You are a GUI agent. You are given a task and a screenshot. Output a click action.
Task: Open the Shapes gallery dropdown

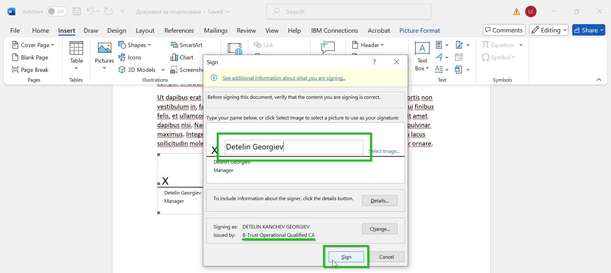pyautogui.click(x=135, y=45)
